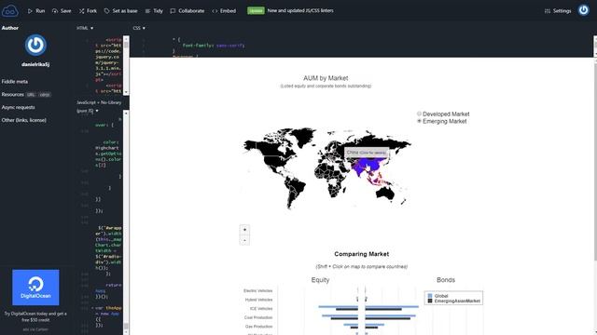Image resolution: width=597 pixels, height=335 pixels.
Task: Click the AUM by Market chart title
Action: [326, 78]
